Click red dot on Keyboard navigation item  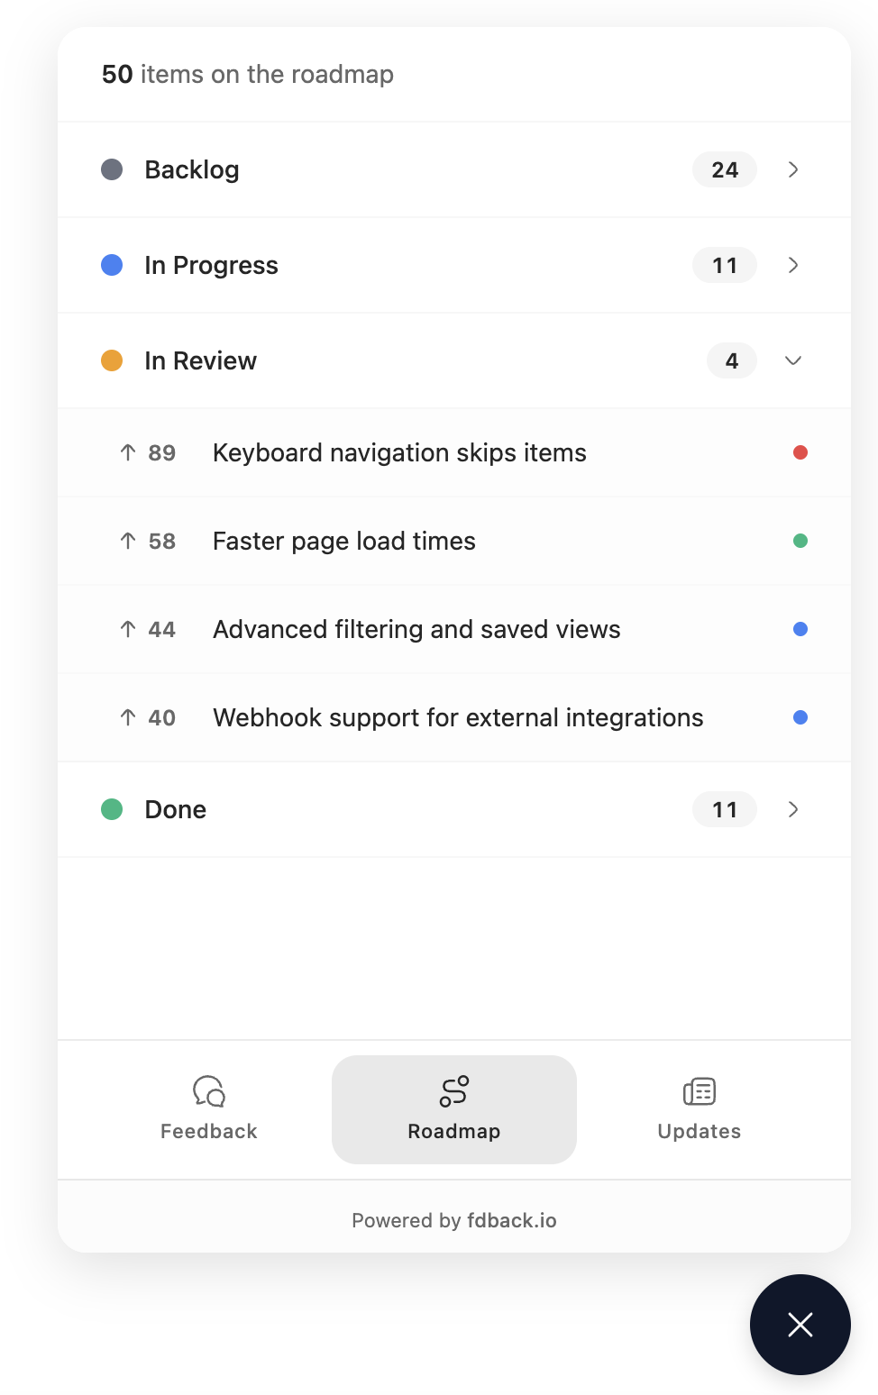pos(800,452)
